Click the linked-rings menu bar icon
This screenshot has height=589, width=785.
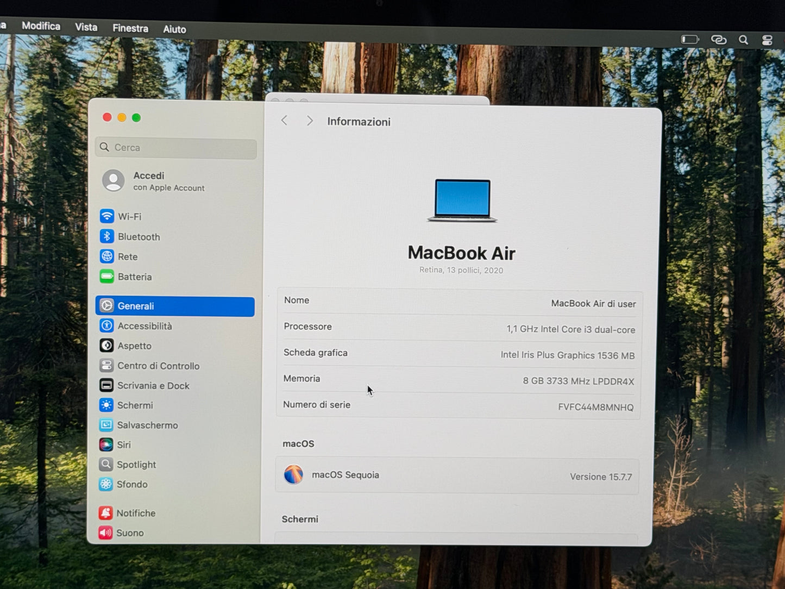pos(718,40)
